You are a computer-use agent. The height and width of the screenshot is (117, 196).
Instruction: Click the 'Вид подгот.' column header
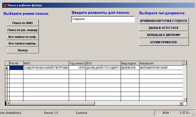(x=130, y=63)
